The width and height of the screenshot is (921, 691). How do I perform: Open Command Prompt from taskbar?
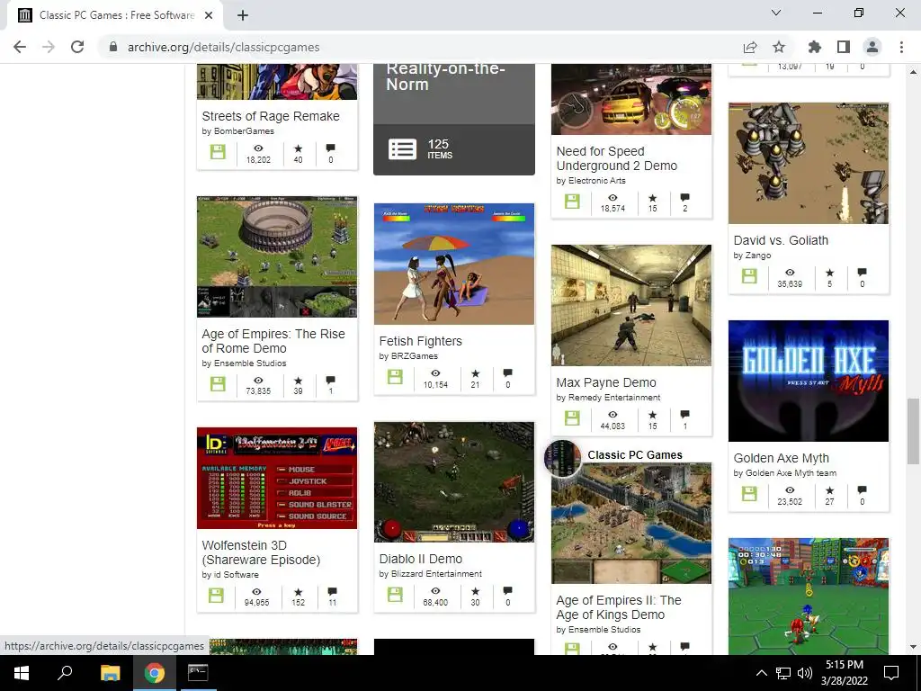(198, 673)
